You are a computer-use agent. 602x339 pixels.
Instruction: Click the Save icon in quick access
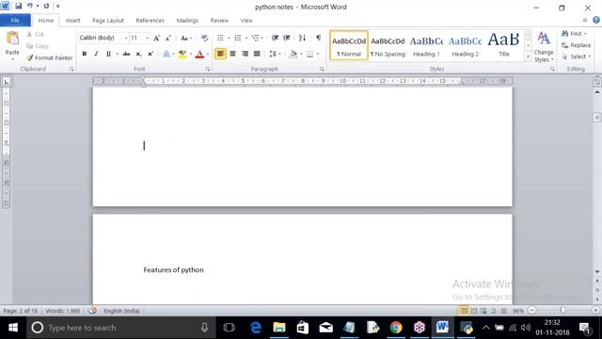(18, 6)
